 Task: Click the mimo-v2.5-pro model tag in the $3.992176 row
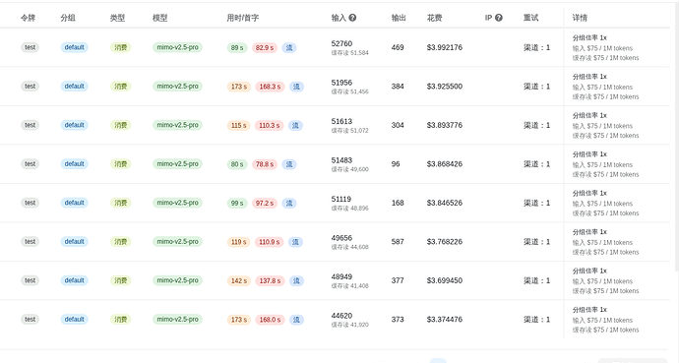tap(177, 47)
